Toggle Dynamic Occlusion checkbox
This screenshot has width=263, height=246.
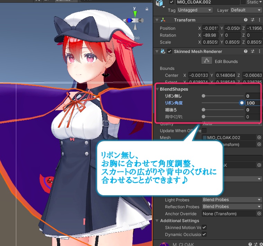204,234
